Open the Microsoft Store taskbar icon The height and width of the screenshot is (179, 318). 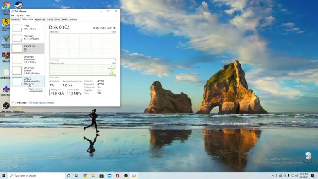point(101,176)
